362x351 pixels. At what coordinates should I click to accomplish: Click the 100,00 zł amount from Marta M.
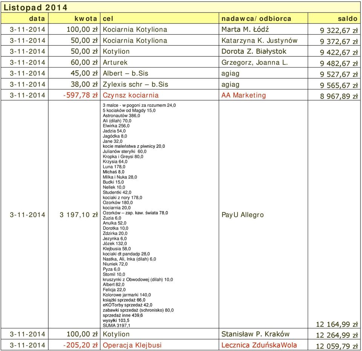82,29
